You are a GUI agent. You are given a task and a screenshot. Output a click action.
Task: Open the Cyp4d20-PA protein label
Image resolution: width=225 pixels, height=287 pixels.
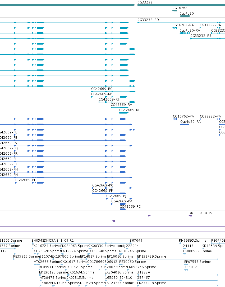190,122
